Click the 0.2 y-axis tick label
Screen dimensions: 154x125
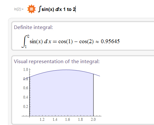pos(26,107)
